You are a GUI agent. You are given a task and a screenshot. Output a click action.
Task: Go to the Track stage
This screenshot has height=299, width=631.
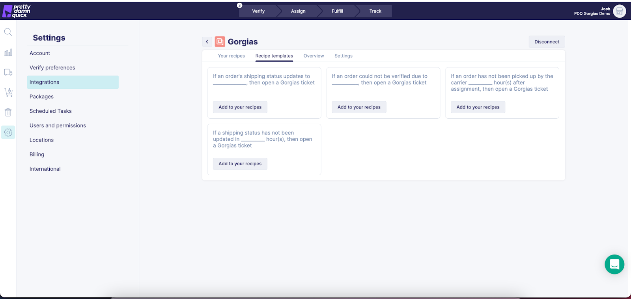tap(375, 11)
